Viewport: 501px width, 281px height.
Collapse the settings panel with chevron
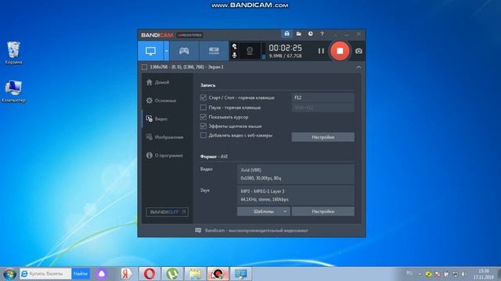tap(359, 67)
